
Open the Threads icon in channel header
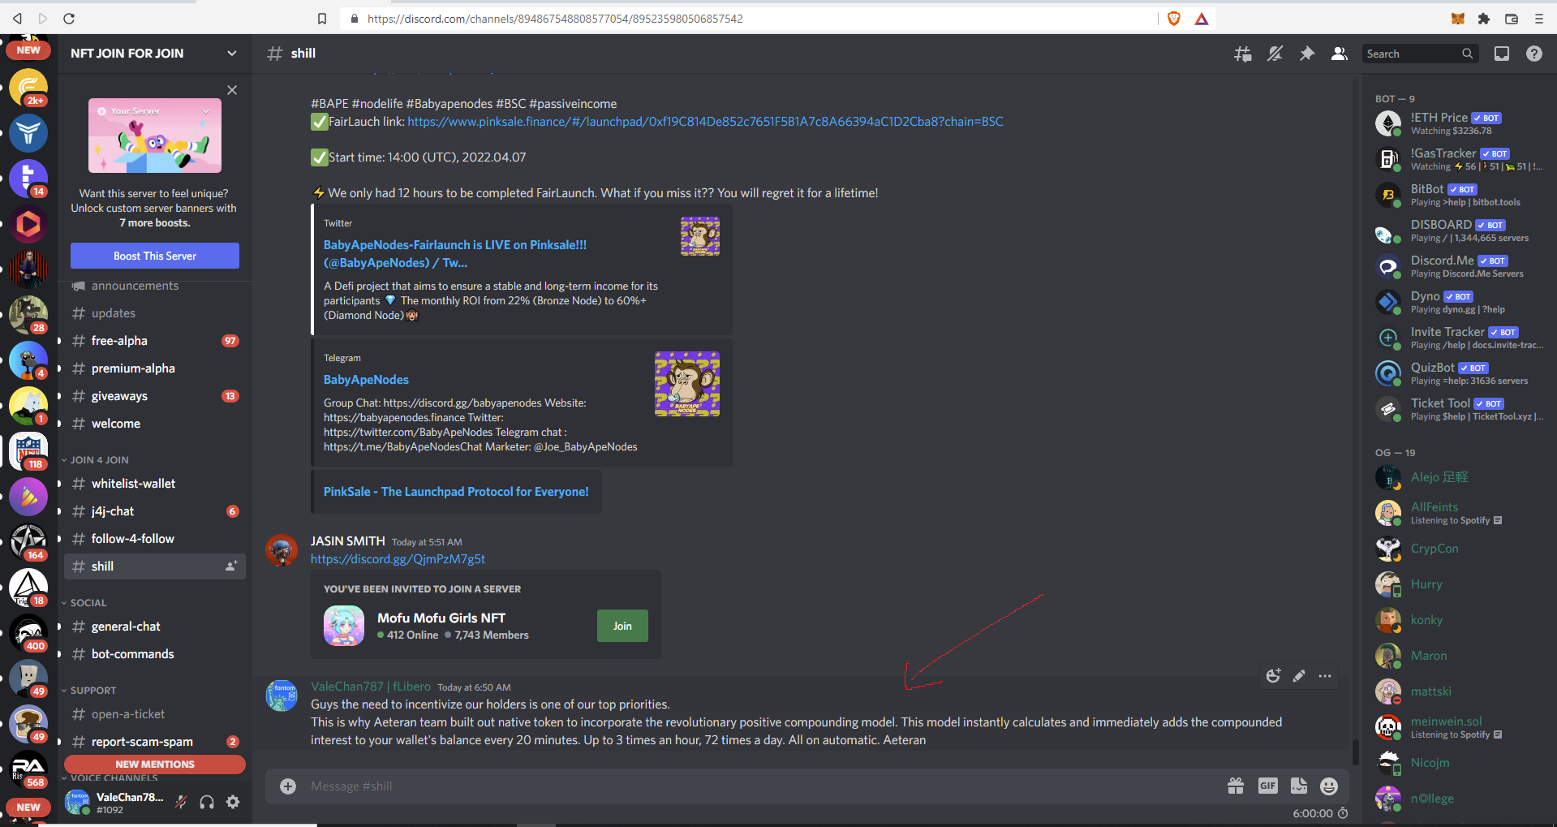tap(1242, 54)
